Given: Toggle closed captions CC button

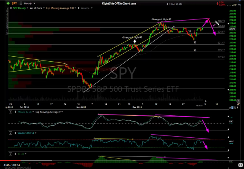Looking at the screenshot, I should pyautogui.click(x=241, y=165).
